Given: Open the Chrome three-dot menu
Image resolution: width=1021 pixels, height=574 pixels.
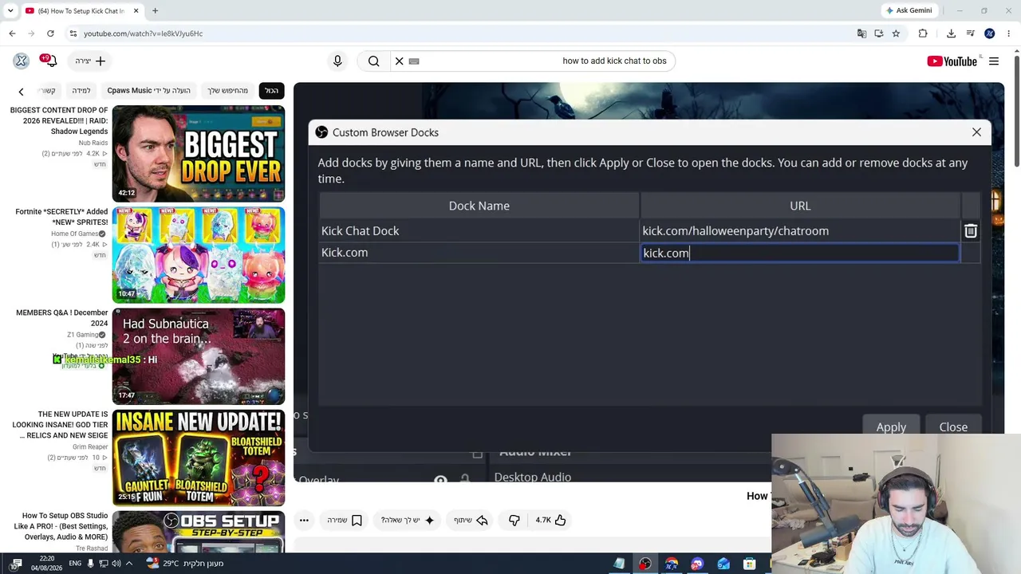Looking at the screenshot, I should tap(1009, 33).
